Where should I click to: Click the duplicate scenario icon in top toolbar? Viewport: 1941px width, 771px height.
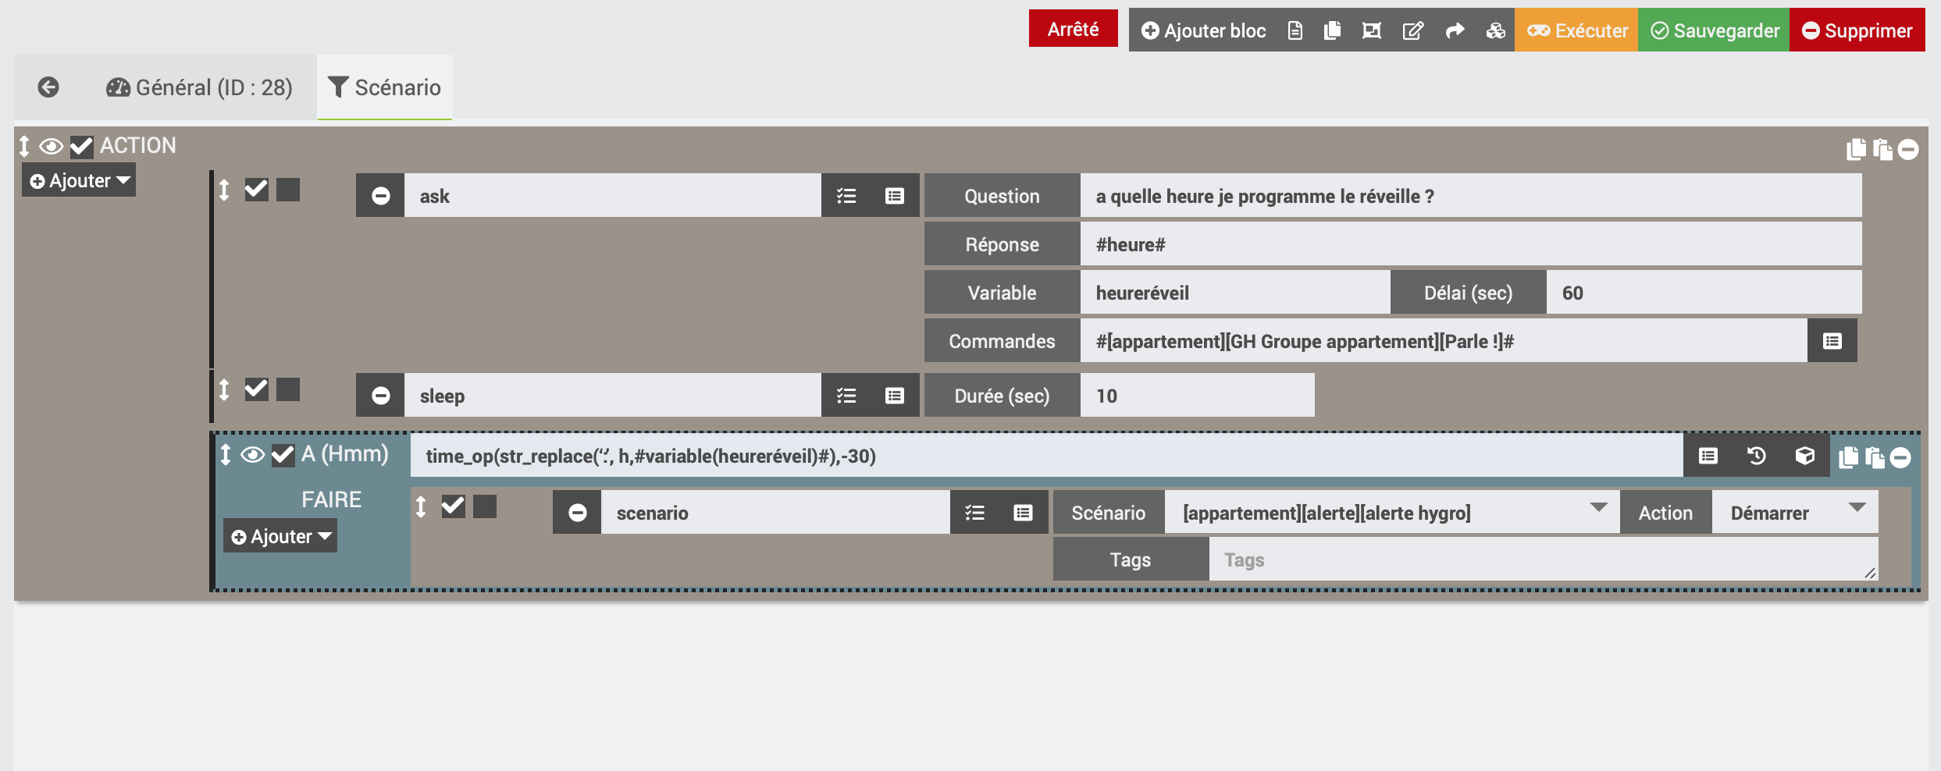pyautogui.click(x=1333, y=30)
